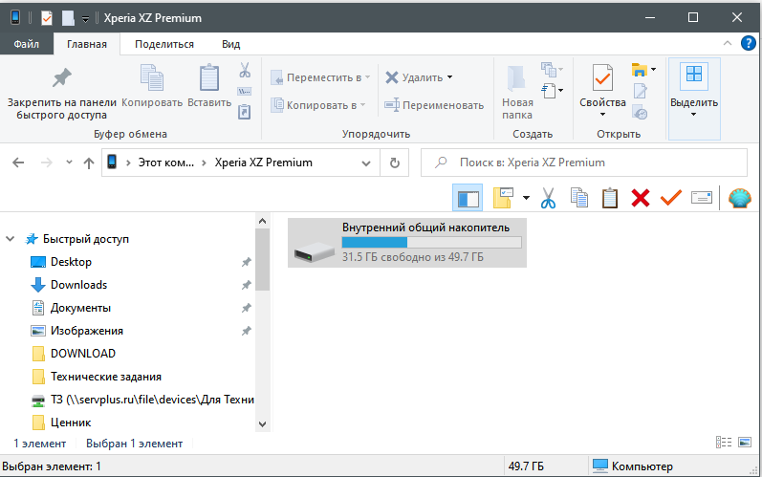Screen dimensions: 762x477
Task: Click the history icon in Открыть group
Action: point(640,112)
